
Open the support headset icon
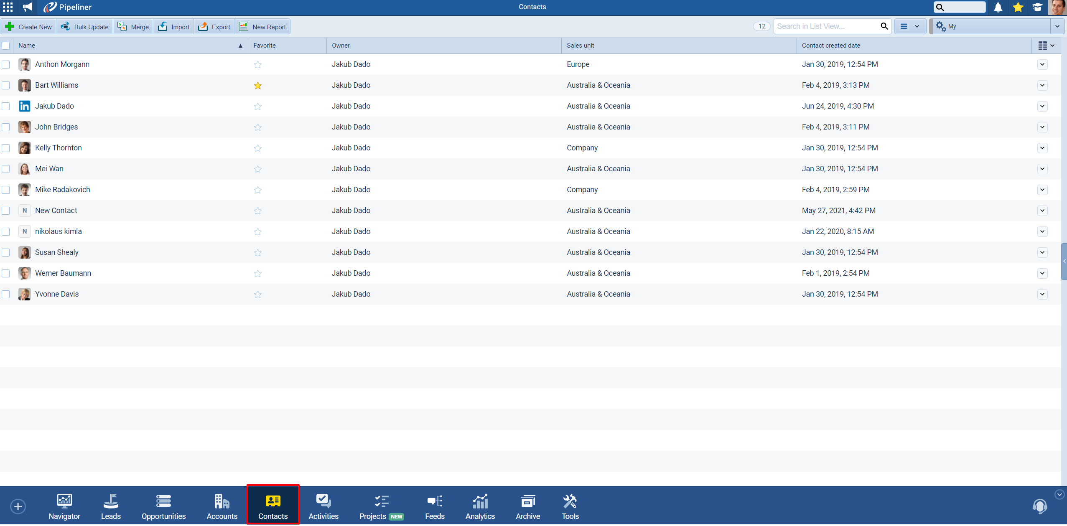coord(1039,506)
